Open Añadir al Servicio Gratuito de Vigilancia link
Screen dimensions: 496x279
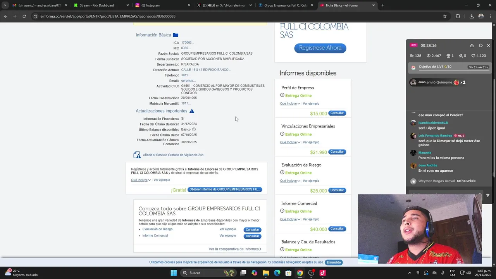click(173, 155)
